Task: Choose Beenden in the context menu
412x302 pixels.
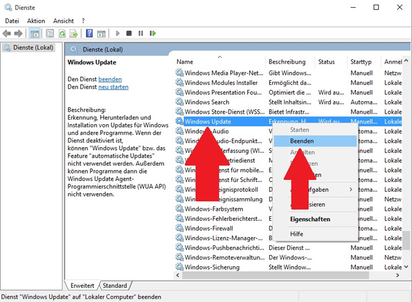Action: tap(315, 141)
